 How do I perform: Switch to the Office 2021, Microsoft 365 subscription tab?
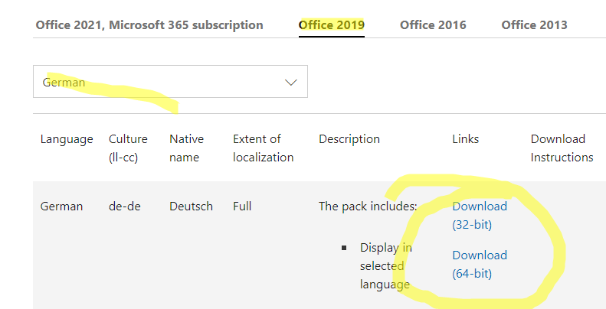[149, 24]
